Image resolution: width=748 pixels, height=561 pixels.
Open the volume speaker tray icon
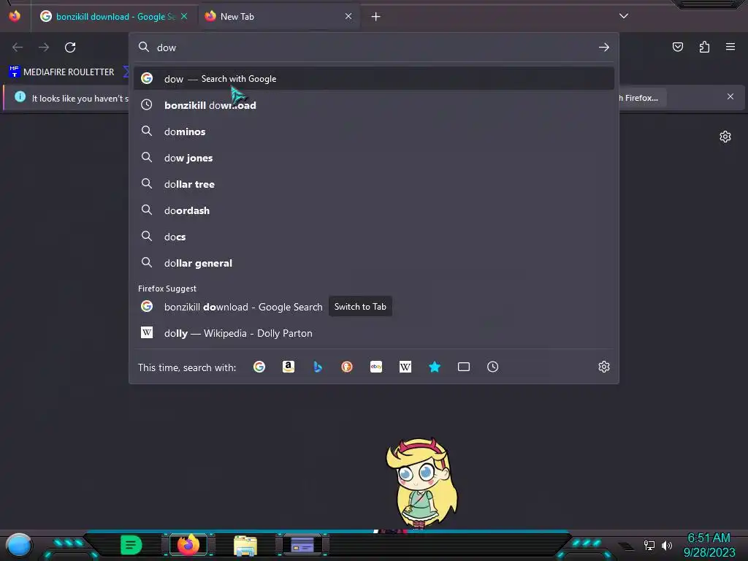point(666,545)
